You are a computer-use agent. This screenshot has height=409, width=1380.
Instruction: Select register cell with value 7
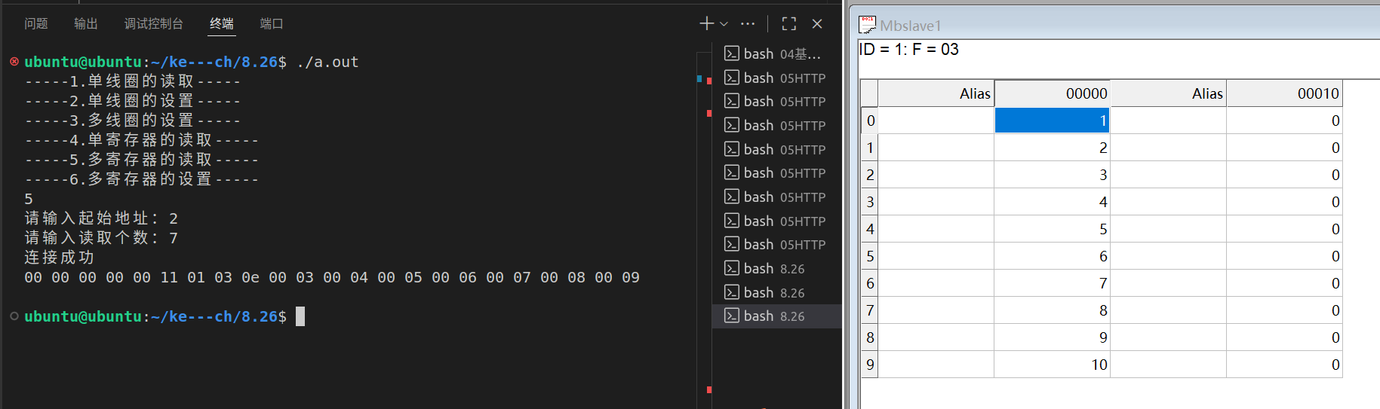coord(1052,283)
